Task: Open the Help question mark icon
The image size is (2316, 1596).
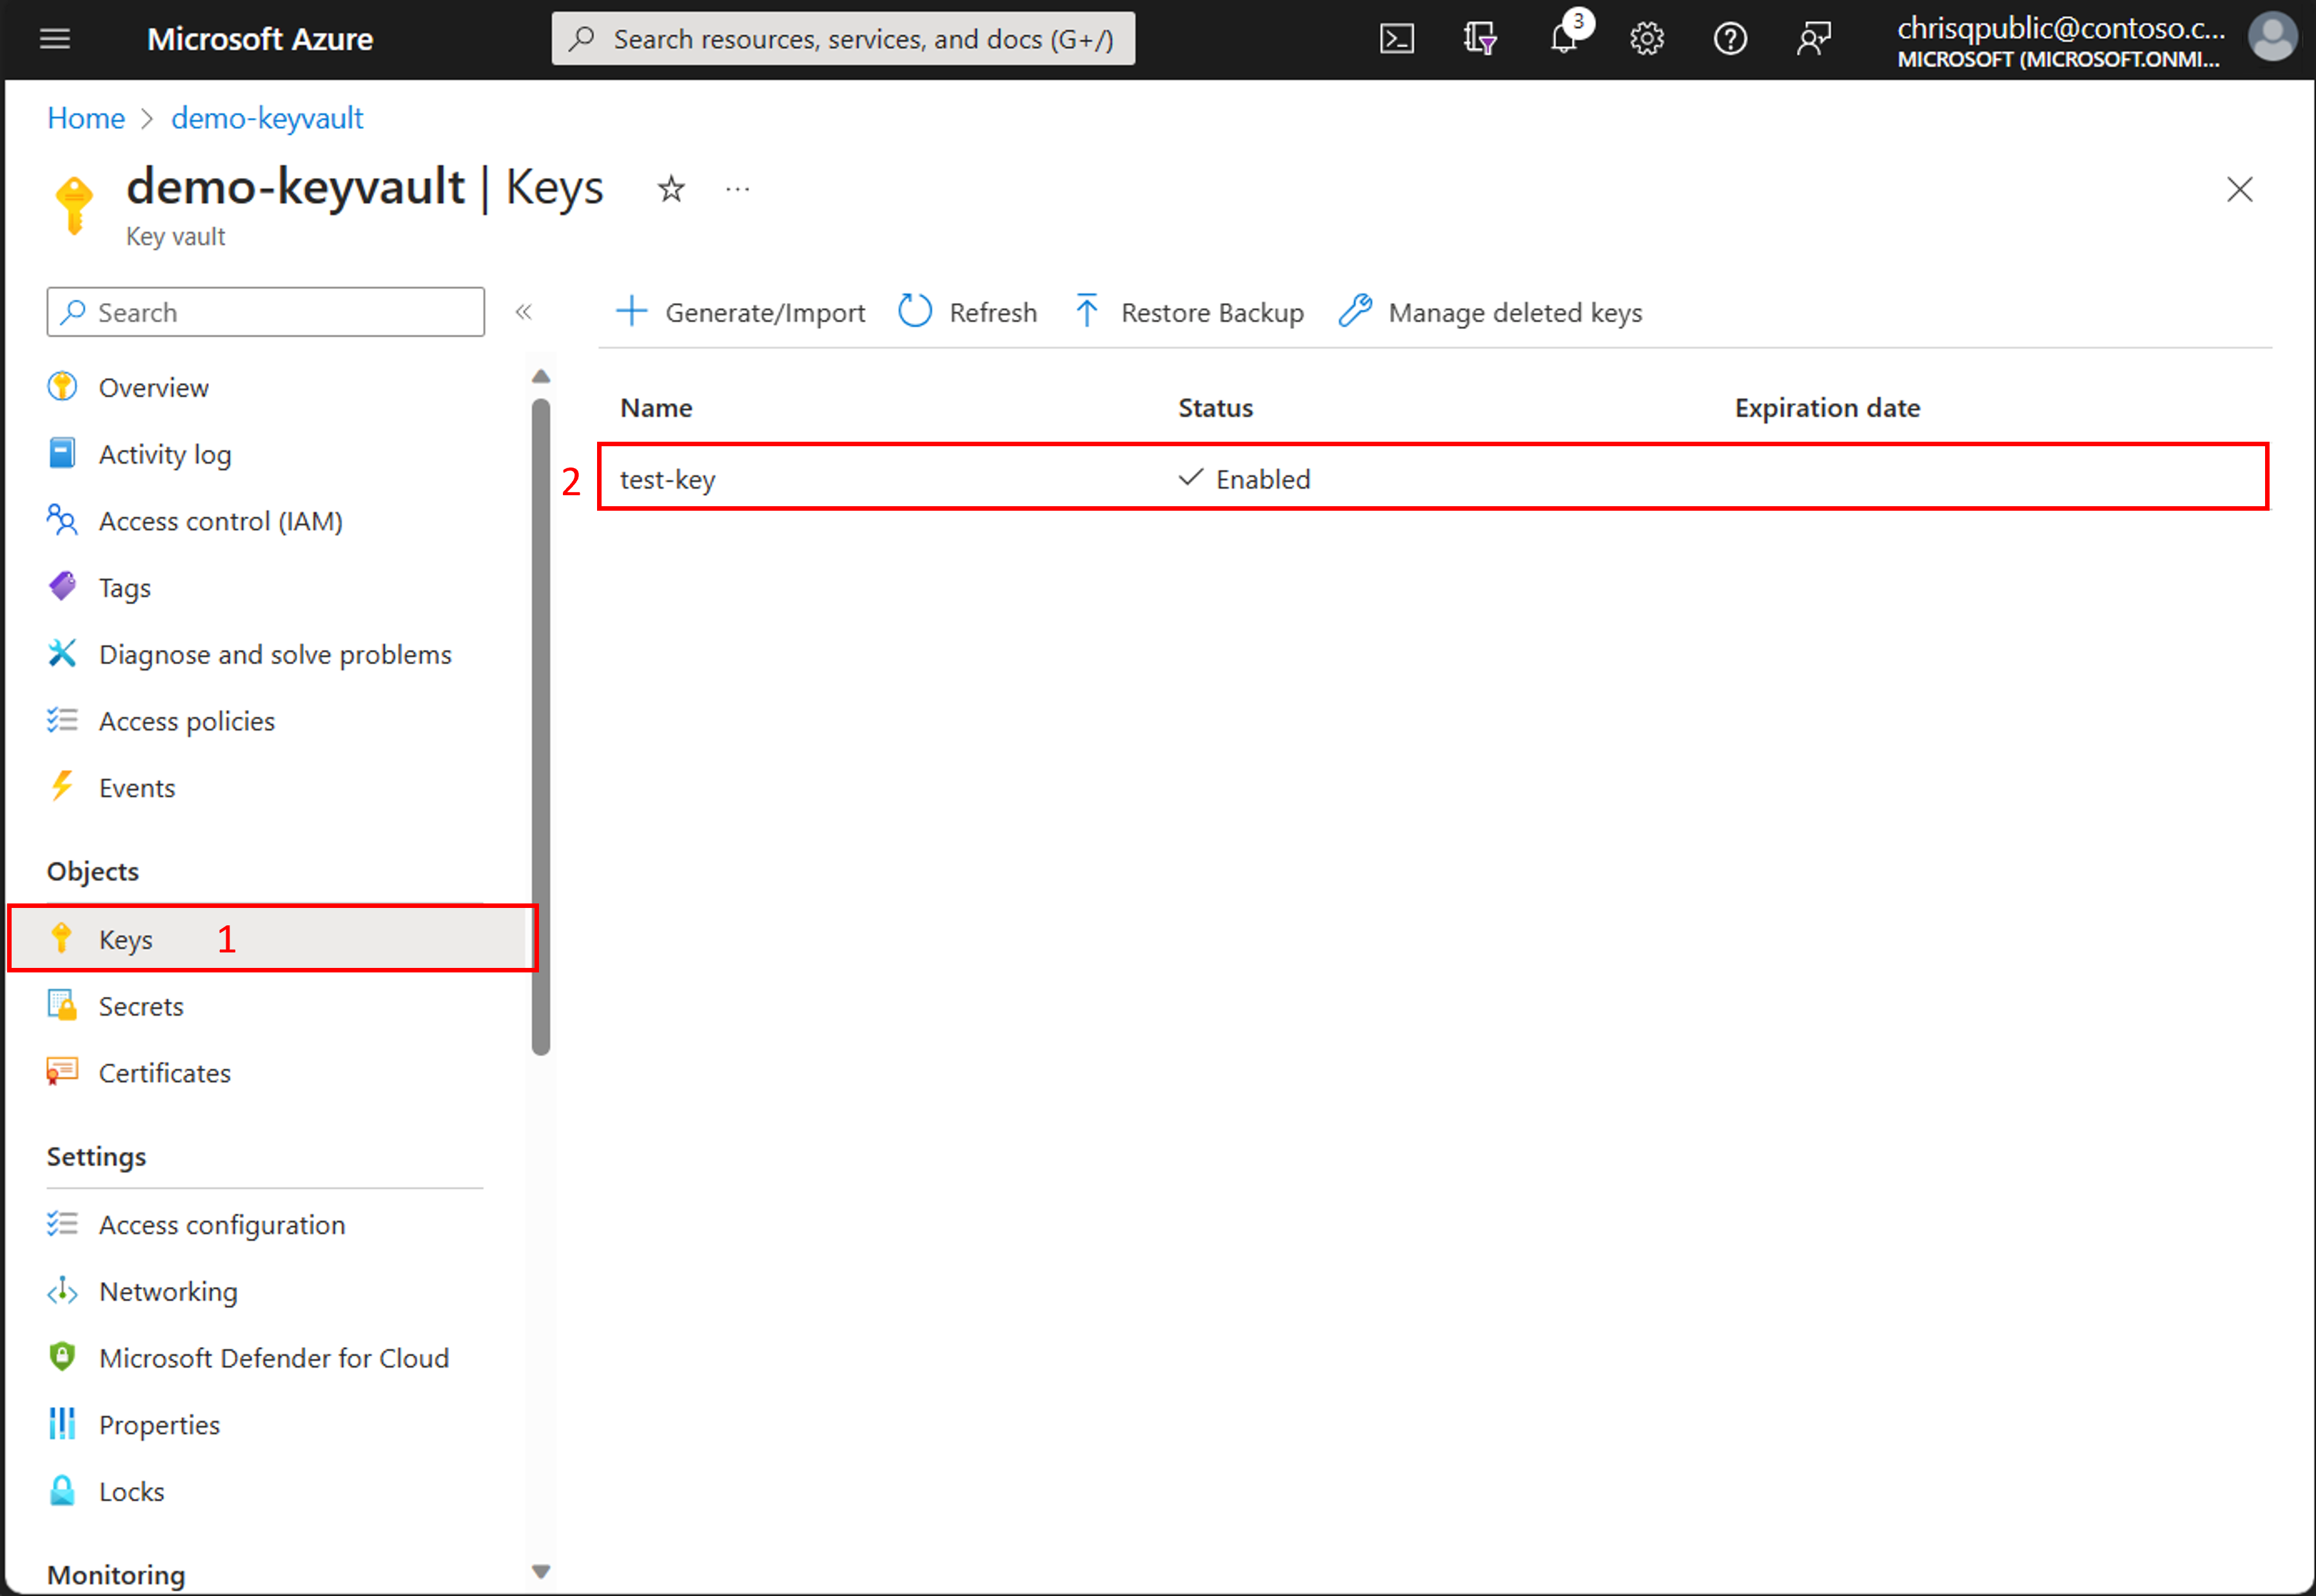Action: point(1729,39)
